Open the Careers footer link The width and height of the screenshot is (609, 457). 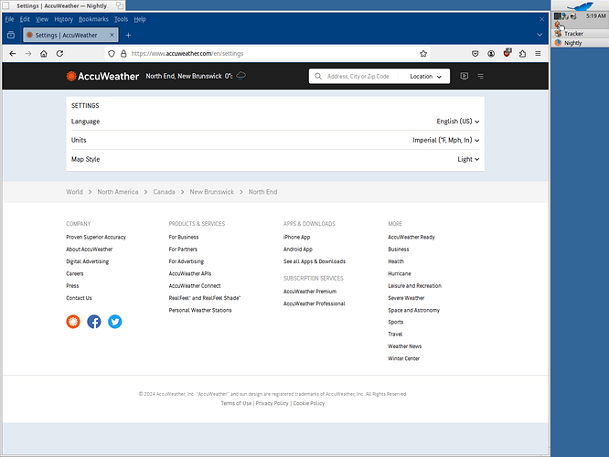click(75, 273)
